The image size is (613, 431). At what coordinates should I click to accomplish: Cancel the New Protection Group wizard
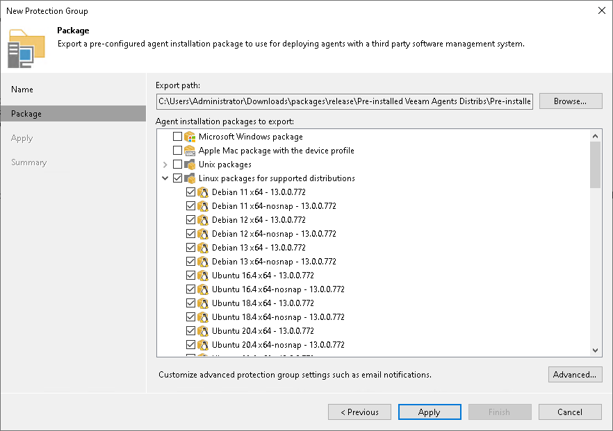(570, 412)
